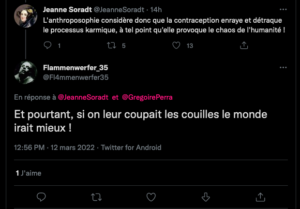Open more options for Flammenwerfer_35's tweet
This screenshot has height=209, width=300.
tap(283, 68)
